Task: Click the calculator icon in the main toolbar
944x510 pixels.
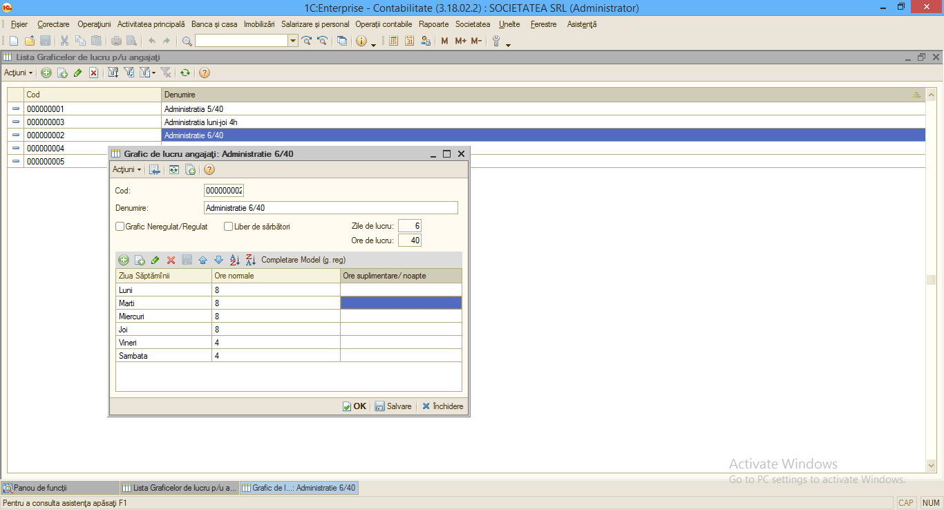Action: pyautogui.click(x=393, y=41)
